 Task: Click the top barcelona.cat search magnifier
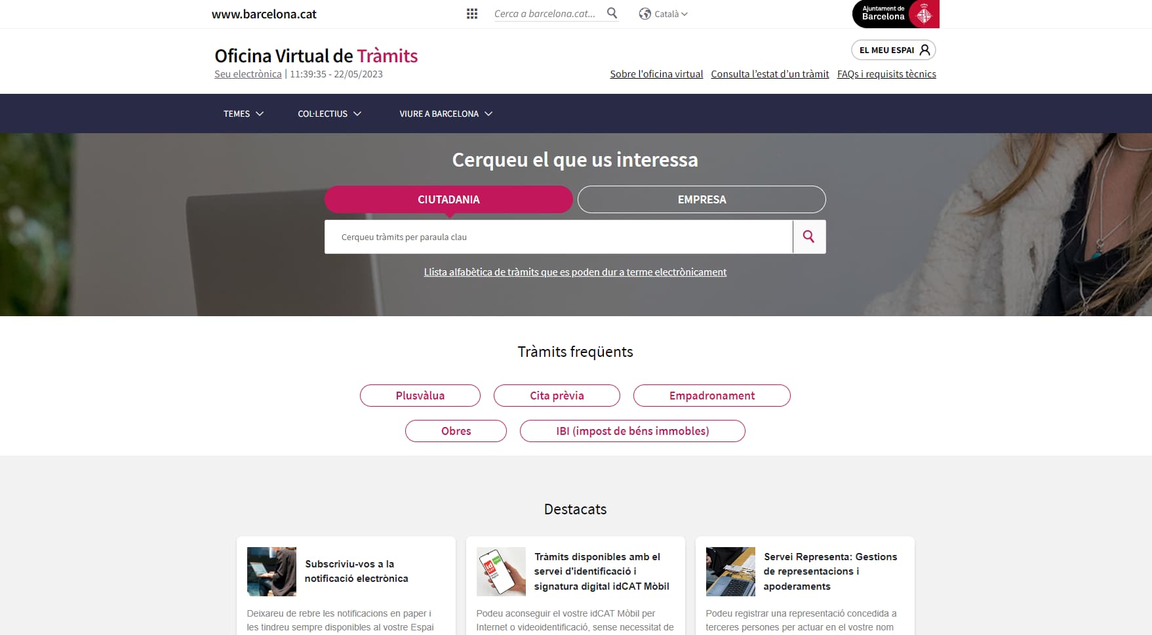coord(612,13)
